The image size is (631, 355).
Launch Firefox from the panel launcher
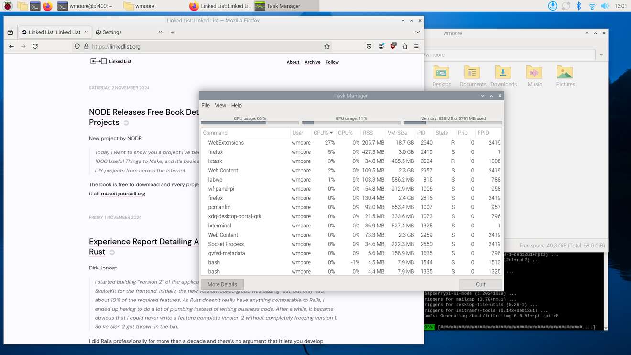pos(47,6)
